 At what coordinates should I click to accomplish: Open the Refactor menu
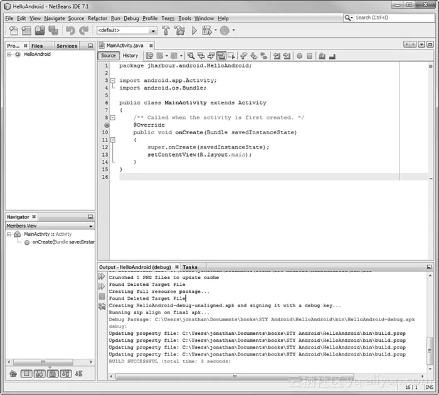tap(97, 18)
